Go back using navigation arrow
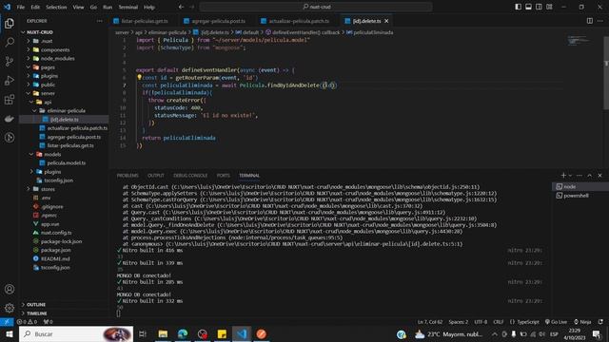The width and height of the screenshot is (609, 342). pyautogui.click(x=182, y=7)
